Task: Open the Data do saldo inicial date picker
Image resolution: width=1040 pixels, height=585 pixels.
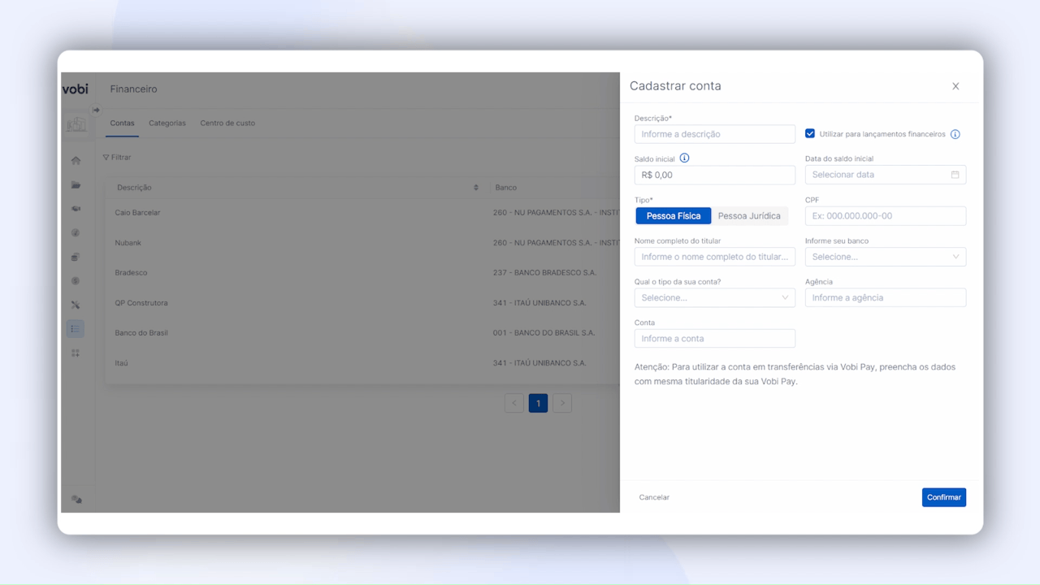Action: tap(886, 175)
